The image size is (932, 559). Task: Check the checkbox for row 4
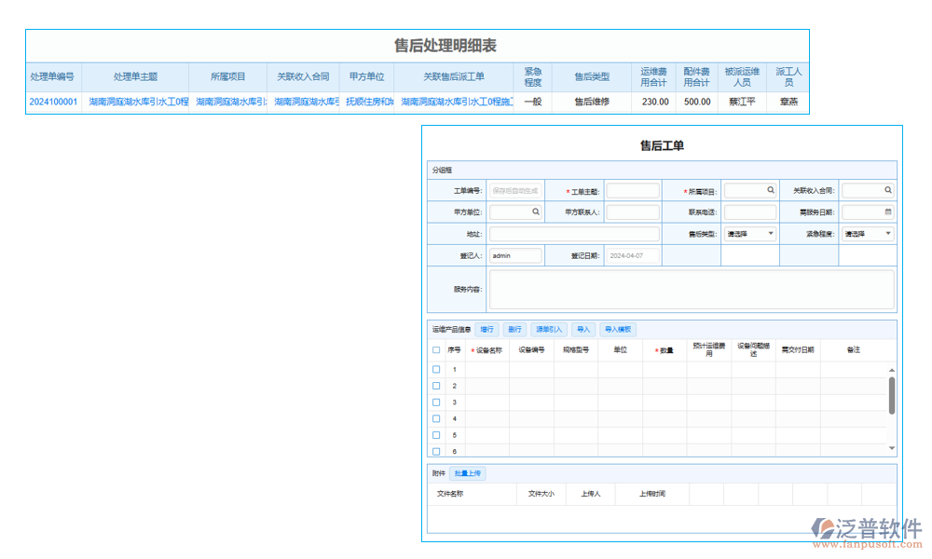pyautogui.click(x=436, y=419)
